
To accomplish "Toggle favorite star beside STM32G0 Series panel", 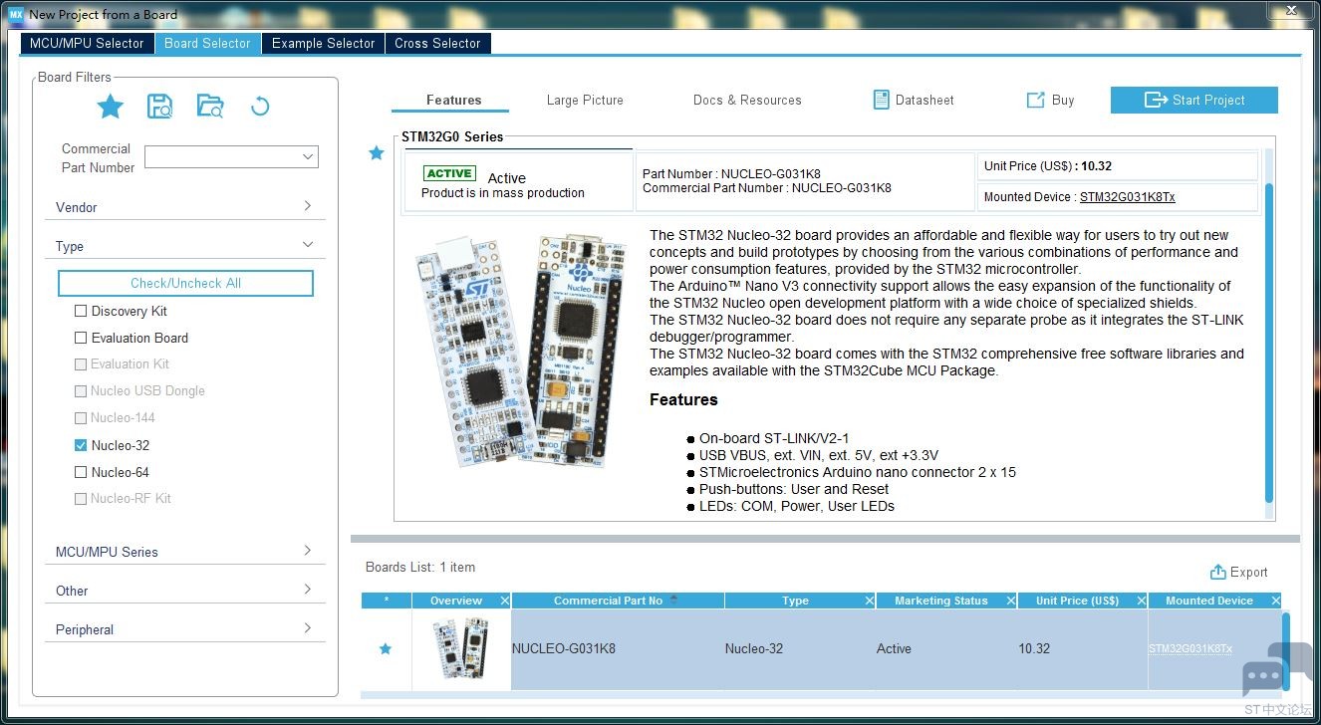I will click(x=377, y=153).
